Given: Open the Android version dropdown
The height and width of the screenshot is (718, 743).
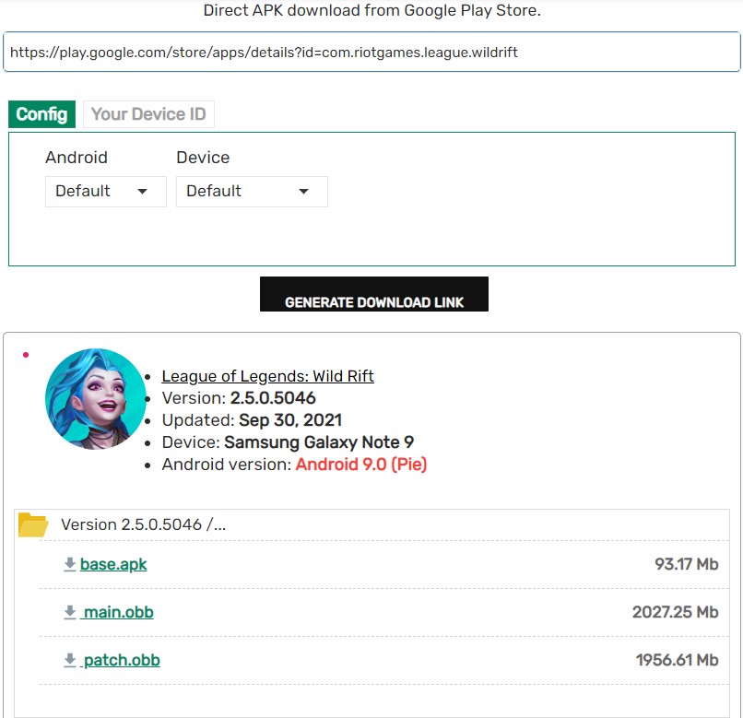Looking at the screenshot, I should coord(106,192).
